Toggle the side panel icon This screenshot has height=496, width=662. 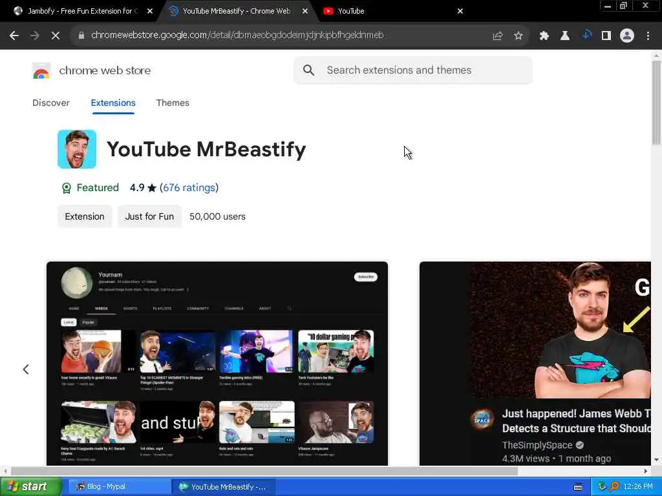[x=606, y=36]
